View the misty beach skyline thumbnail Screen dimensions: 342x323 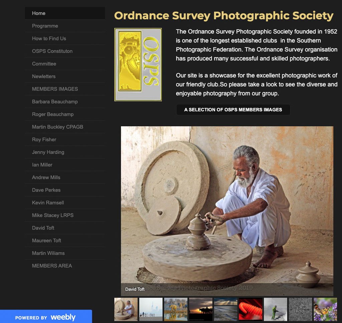pyautogui.click(x=151, y=309)
